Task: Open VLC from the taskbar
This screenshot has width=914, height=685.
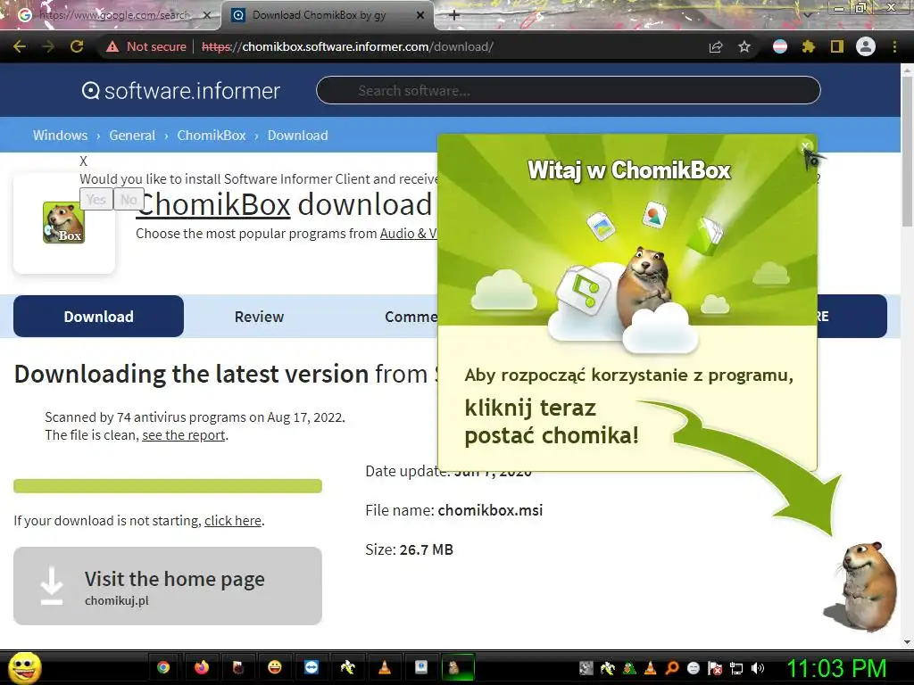Action: [385, 667]
